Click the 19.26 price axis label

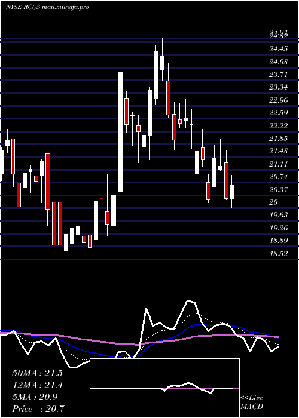[x=279, y=228]
